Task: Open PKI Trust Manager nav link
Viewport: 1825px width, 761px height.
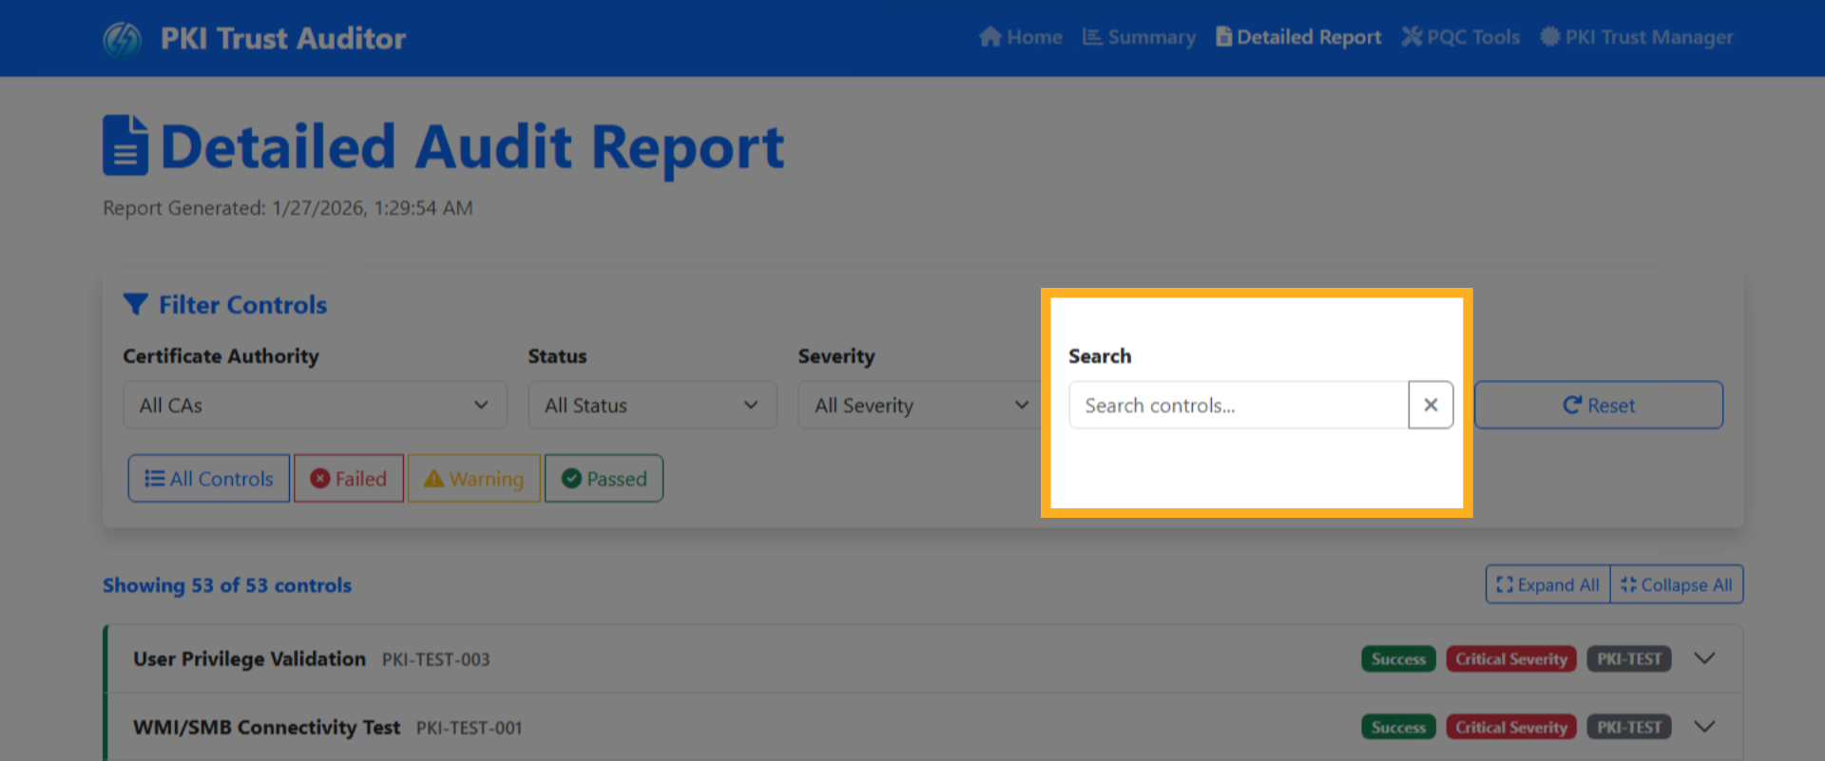Action: click(x=1637, y=37)
